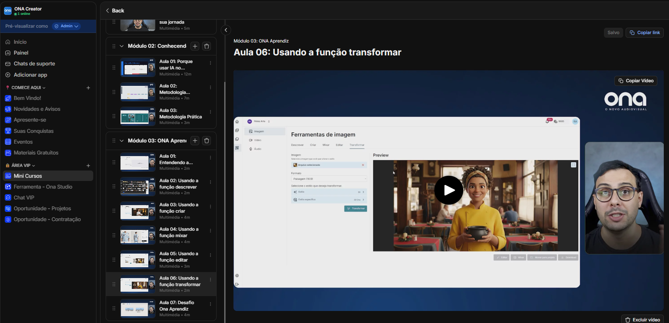This screenshot has height=323, width=669.
Task: Collapse Módulo 03: ONA Aprendiz chevron
Action: (x=122, y=140)
